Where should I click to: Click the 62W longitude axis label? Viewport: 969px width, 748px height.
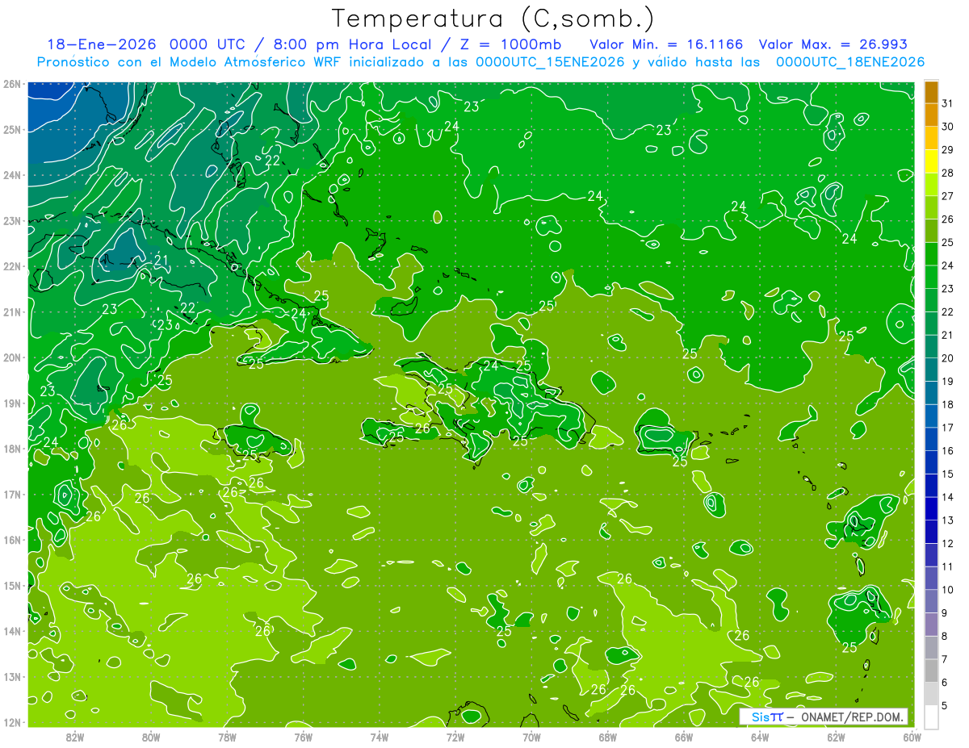click(x=836, y=737)
